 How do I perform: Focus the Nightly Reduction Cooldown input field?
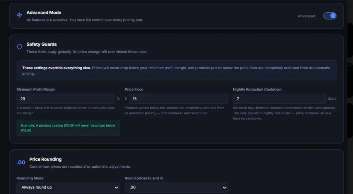279,99
